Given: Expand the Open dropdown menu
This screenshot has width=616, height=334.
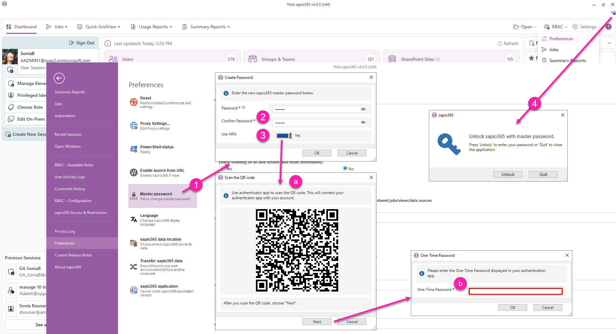Looking at the screenshot, I should 525,27.
